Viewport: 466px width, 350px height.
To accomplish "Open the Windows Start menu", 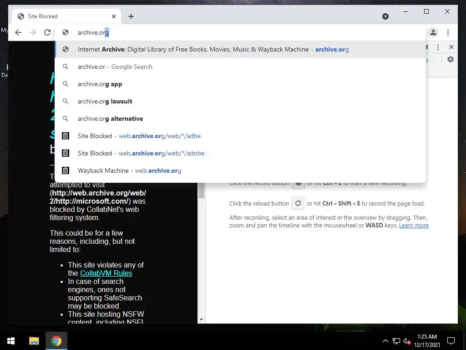I will tap(11, 341).
